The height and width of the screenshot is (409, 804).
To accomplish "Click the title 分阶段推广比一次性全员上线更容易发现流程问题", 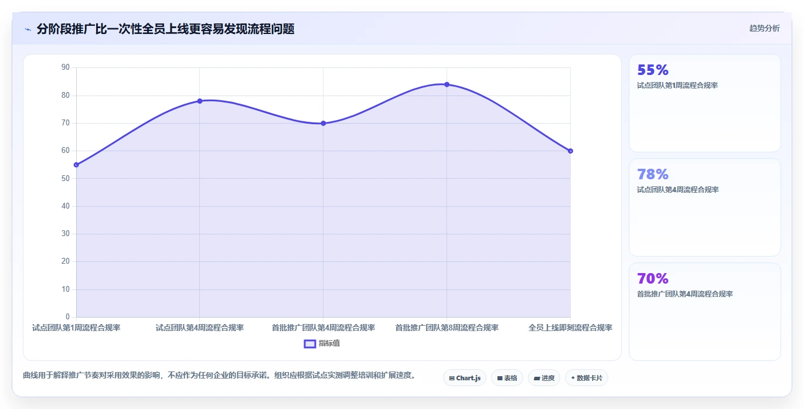I will point(165,29).
